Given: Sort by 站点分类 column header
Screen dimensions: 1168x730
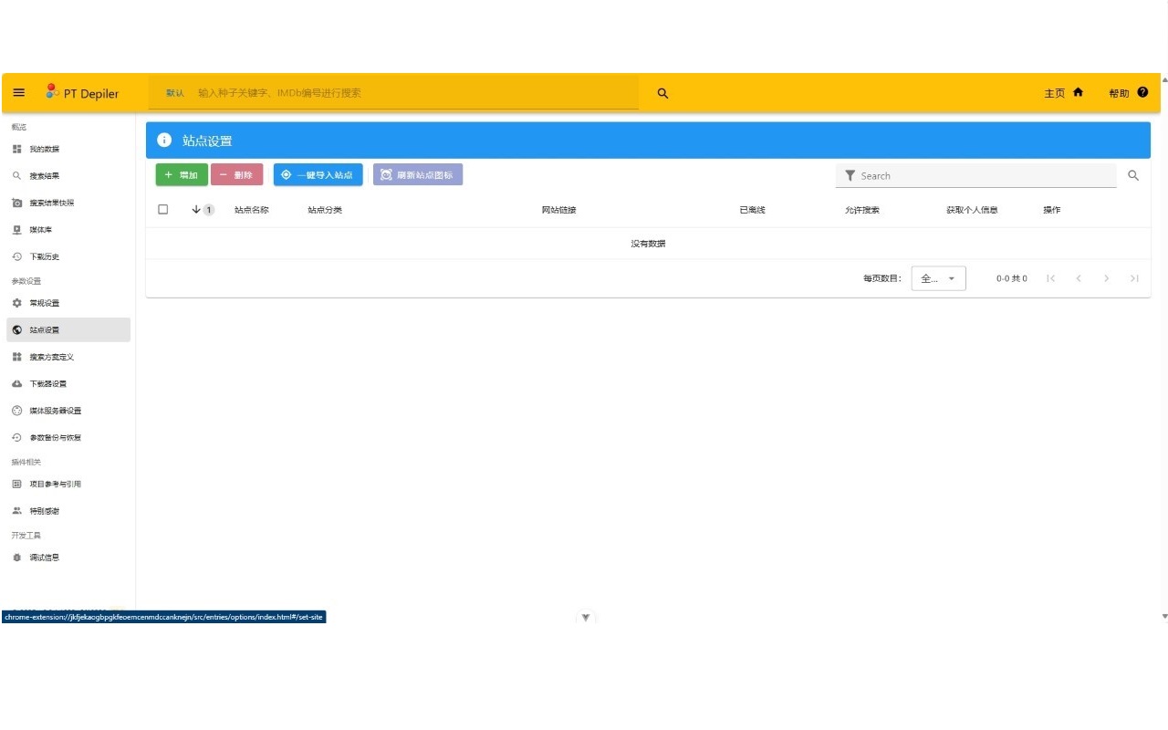Looking at the screenshot, I should point(325,210).
